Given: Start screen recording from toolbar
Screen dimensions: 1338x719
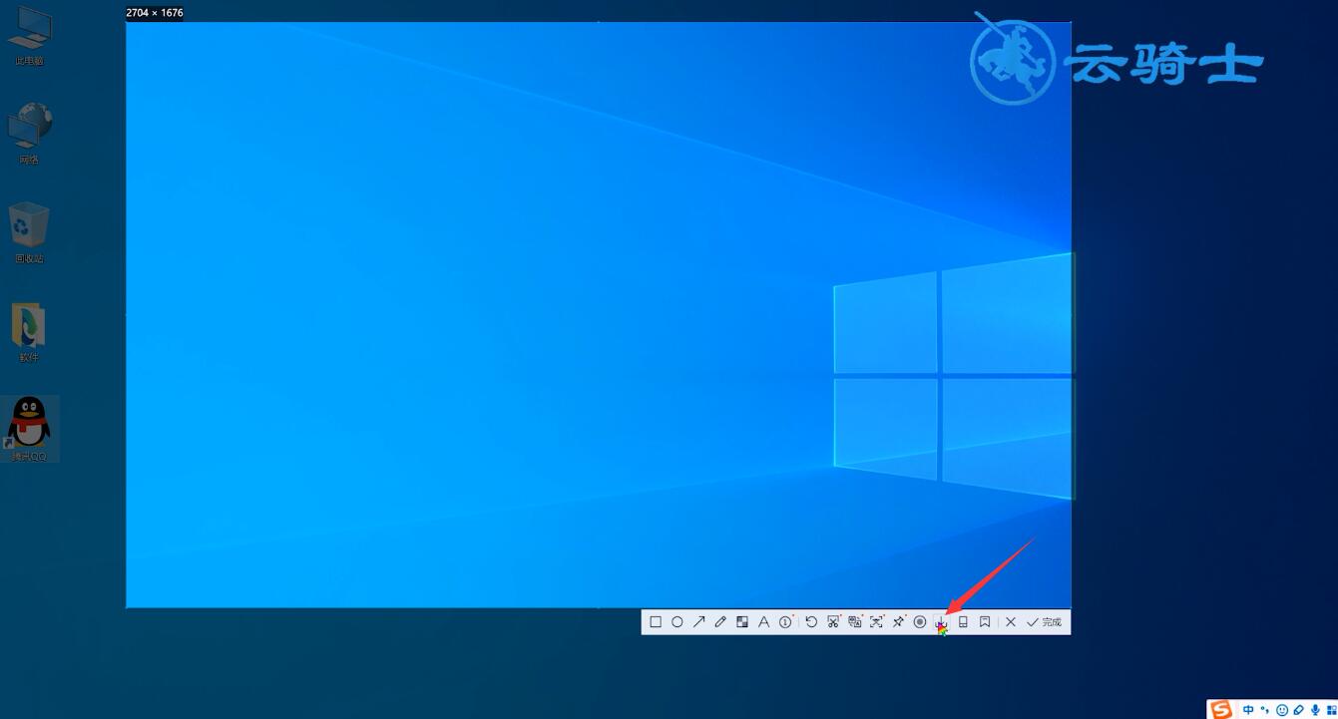Looking at the screenshot, I should tap(920, 622).
